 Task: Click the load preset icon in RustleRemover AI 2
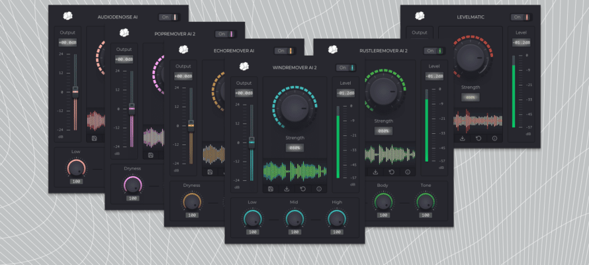[x=375, y=172]
